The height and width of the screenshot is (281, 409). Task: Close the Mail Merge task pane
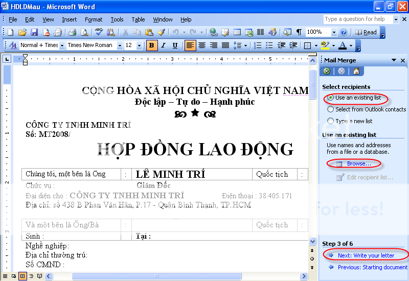[403, 60]
